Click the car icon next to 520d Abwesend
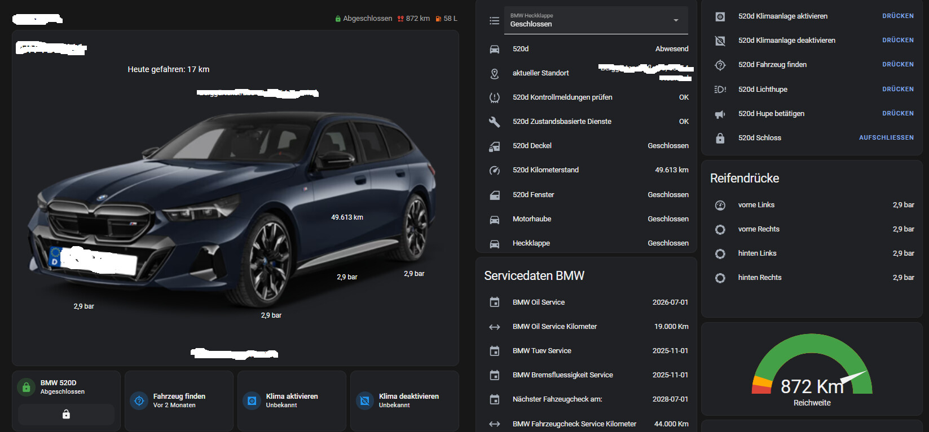The height and width of the screenshot is (432, 929). [494, 49]
